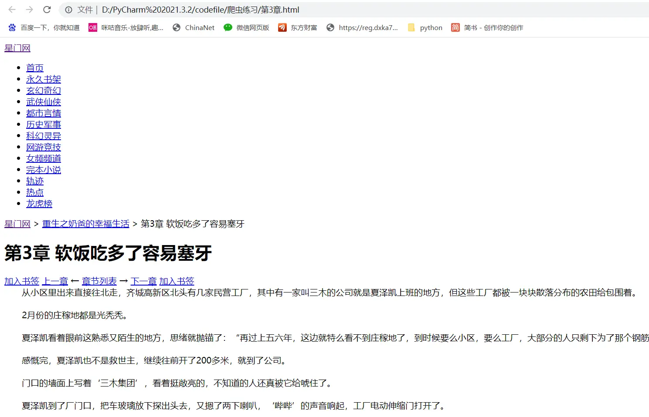Open the 百度一下 bookmark
Image resolution: width=649 pixels, height=417 pixels.
point(44,27)
